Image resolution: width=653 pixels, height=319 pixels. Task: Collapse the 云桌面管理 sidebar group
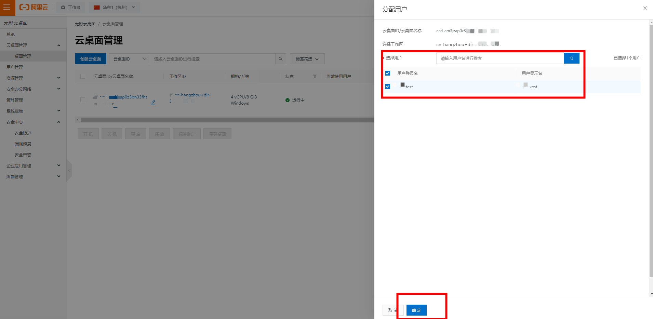(x=33, y=45)
